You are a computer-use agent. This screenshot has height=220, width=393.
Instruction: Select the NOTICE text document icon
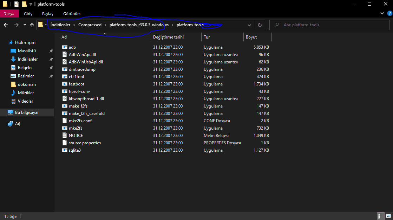pyautogui.click(x=64, y=136)
